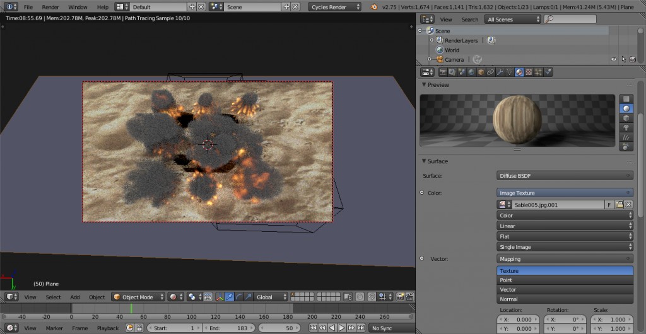Viewport: 646px width, 334px height.
Task: Select the translate manipulator arrow icon
Action: click(x=230, y=297)
